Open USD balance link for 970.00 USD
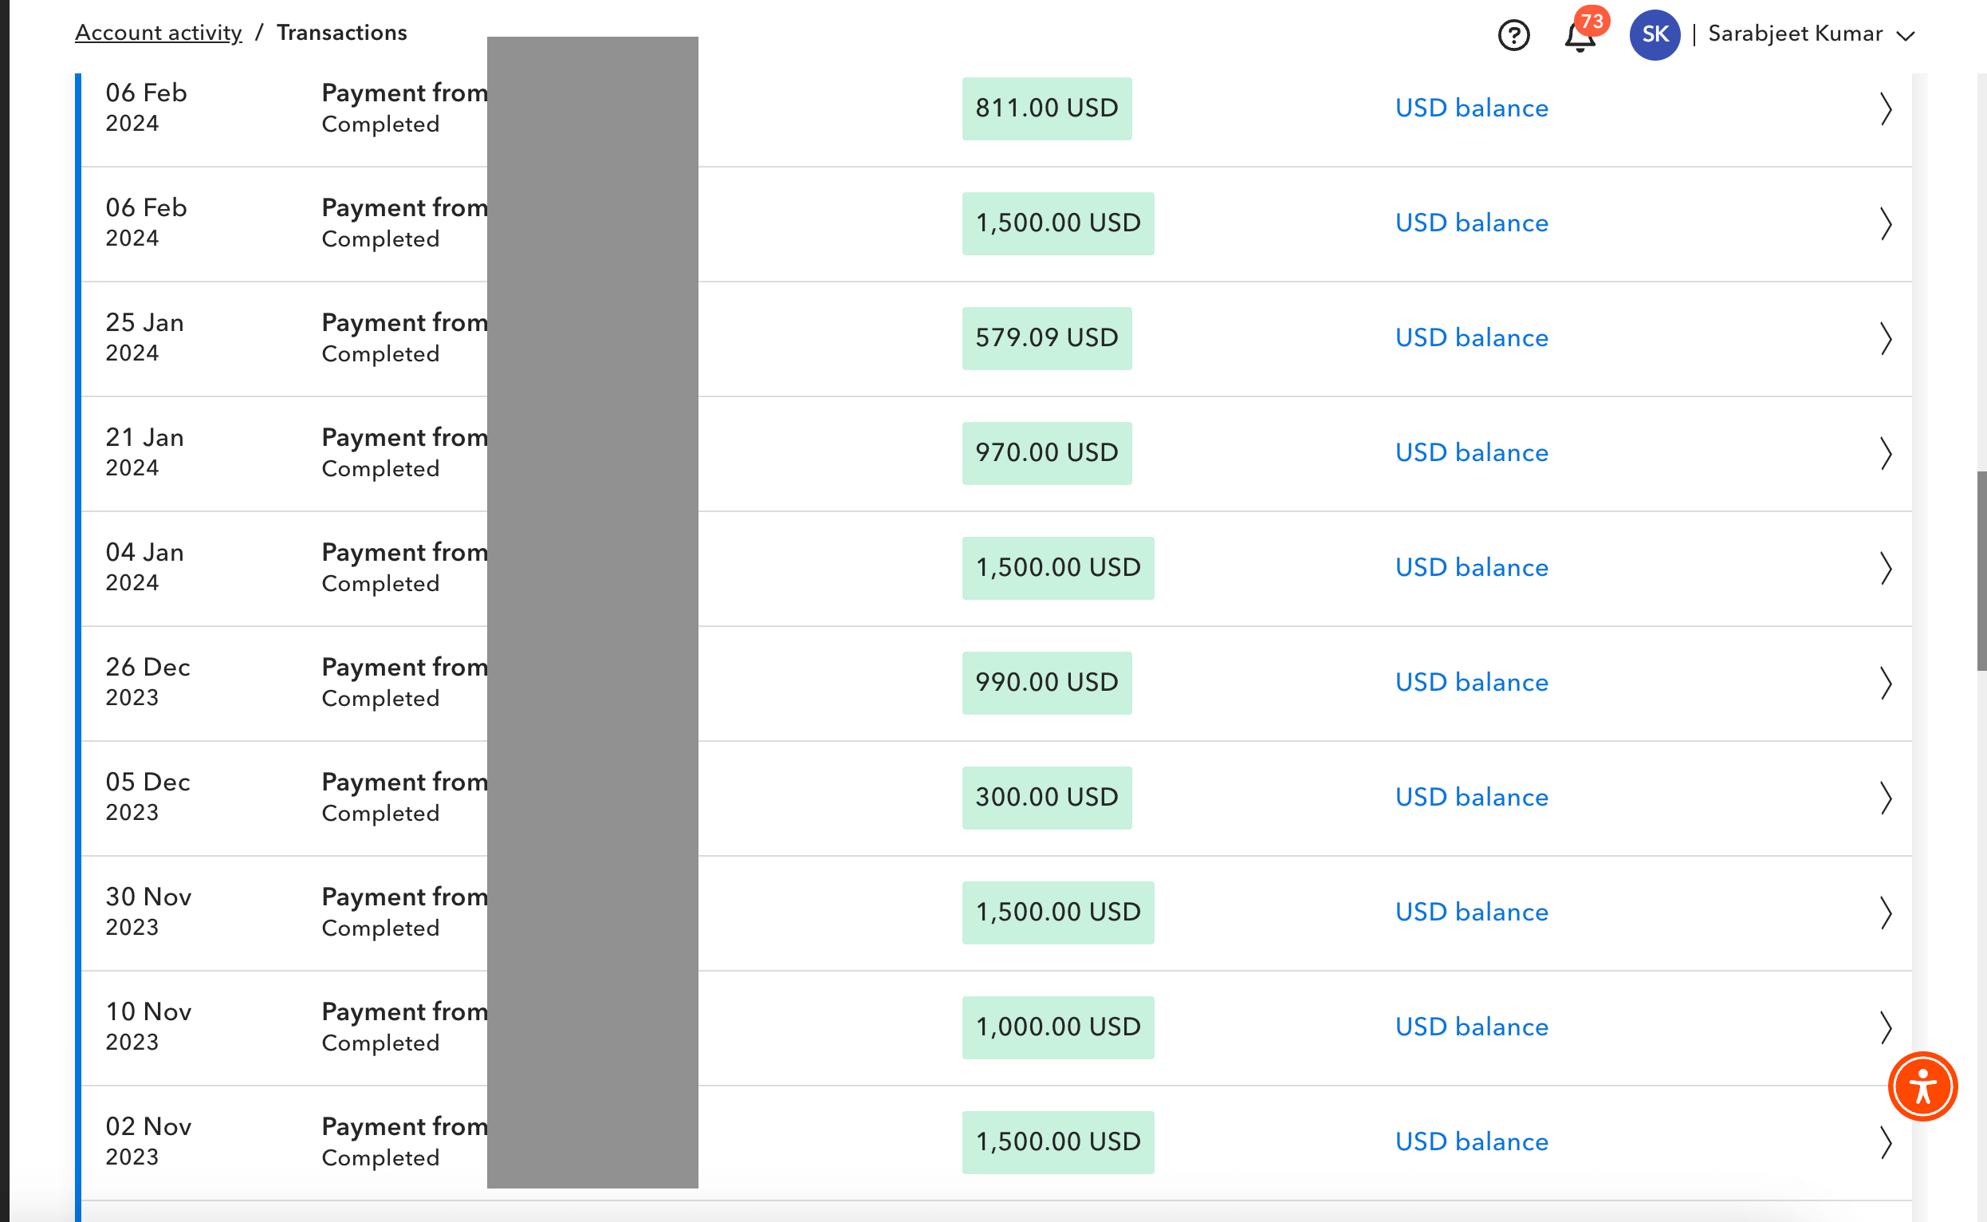The image size is (1987, 1222). coord(1471,452)
